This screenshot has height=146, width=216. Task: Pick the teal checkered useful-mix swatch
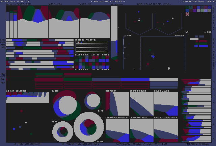(x=191, y=7)
